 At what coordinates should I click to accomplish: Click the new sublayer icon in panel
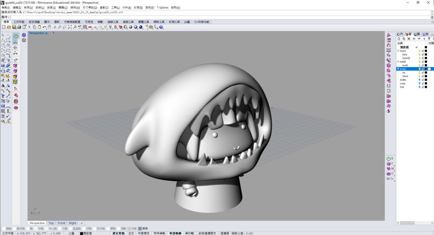pyautogui.click(x=404, y=39)
